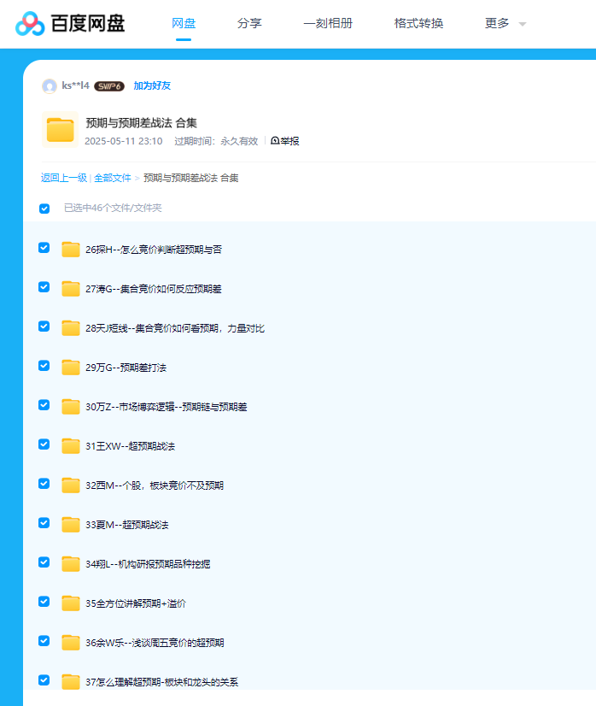
Task: Uncheck the 27涛G folder checkbox
Action: (x=44, y=287)
